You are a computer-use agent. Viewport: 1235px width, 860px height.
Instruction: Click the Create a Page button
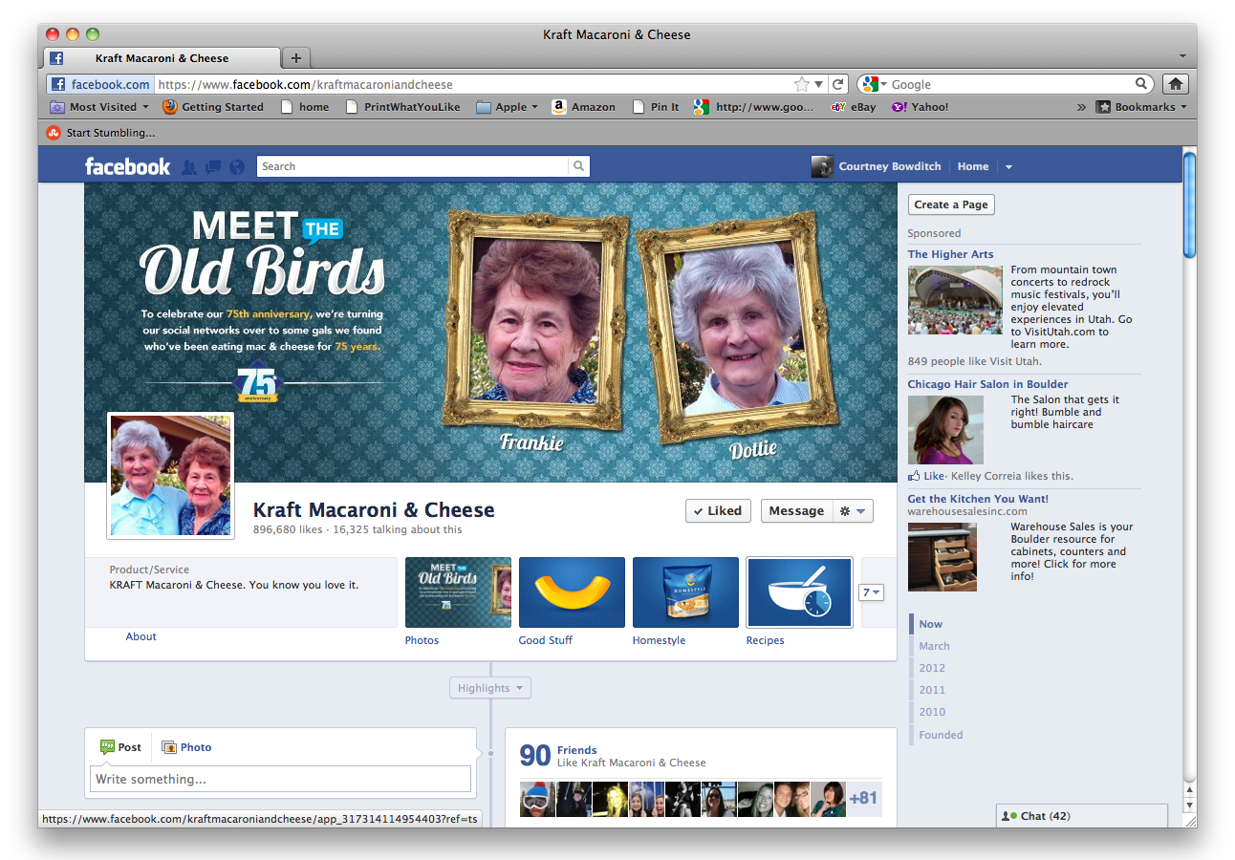point(951,204)
